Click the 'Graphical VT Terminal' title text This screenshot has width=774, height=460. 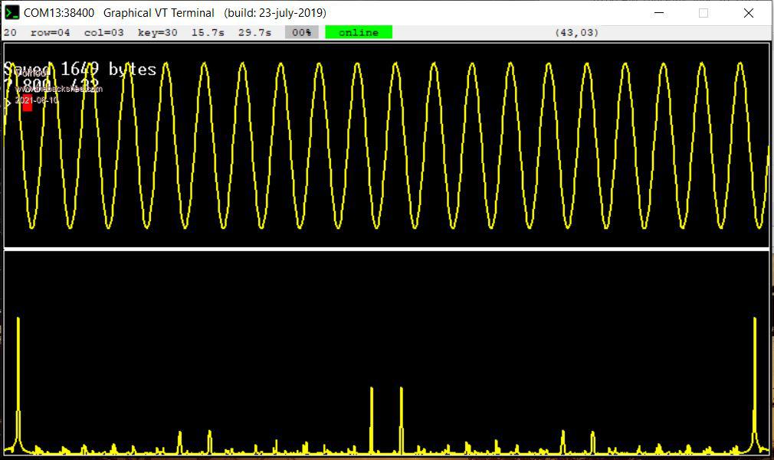159,13
